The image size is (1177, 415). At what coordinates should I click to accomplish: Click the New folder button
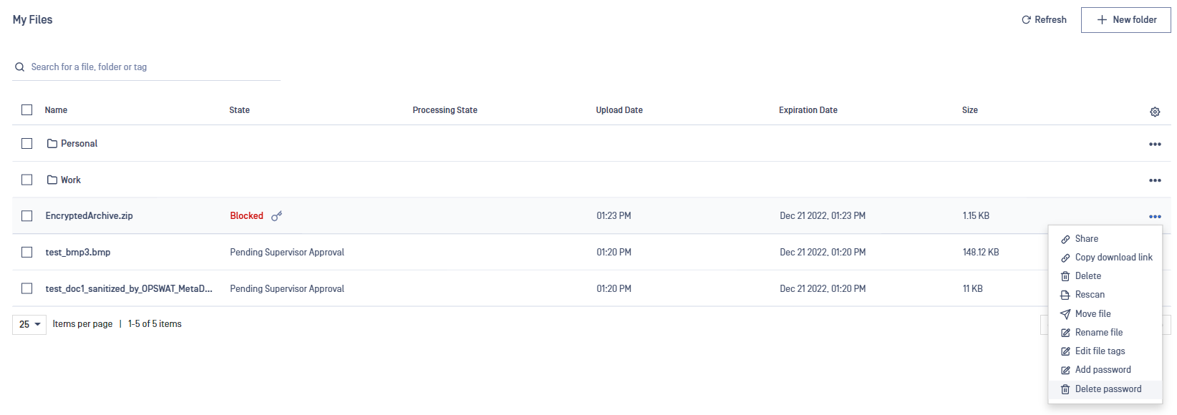point(1126,20)
